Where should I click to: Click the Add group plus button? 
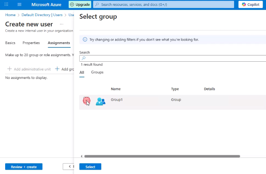pos(57,69)
